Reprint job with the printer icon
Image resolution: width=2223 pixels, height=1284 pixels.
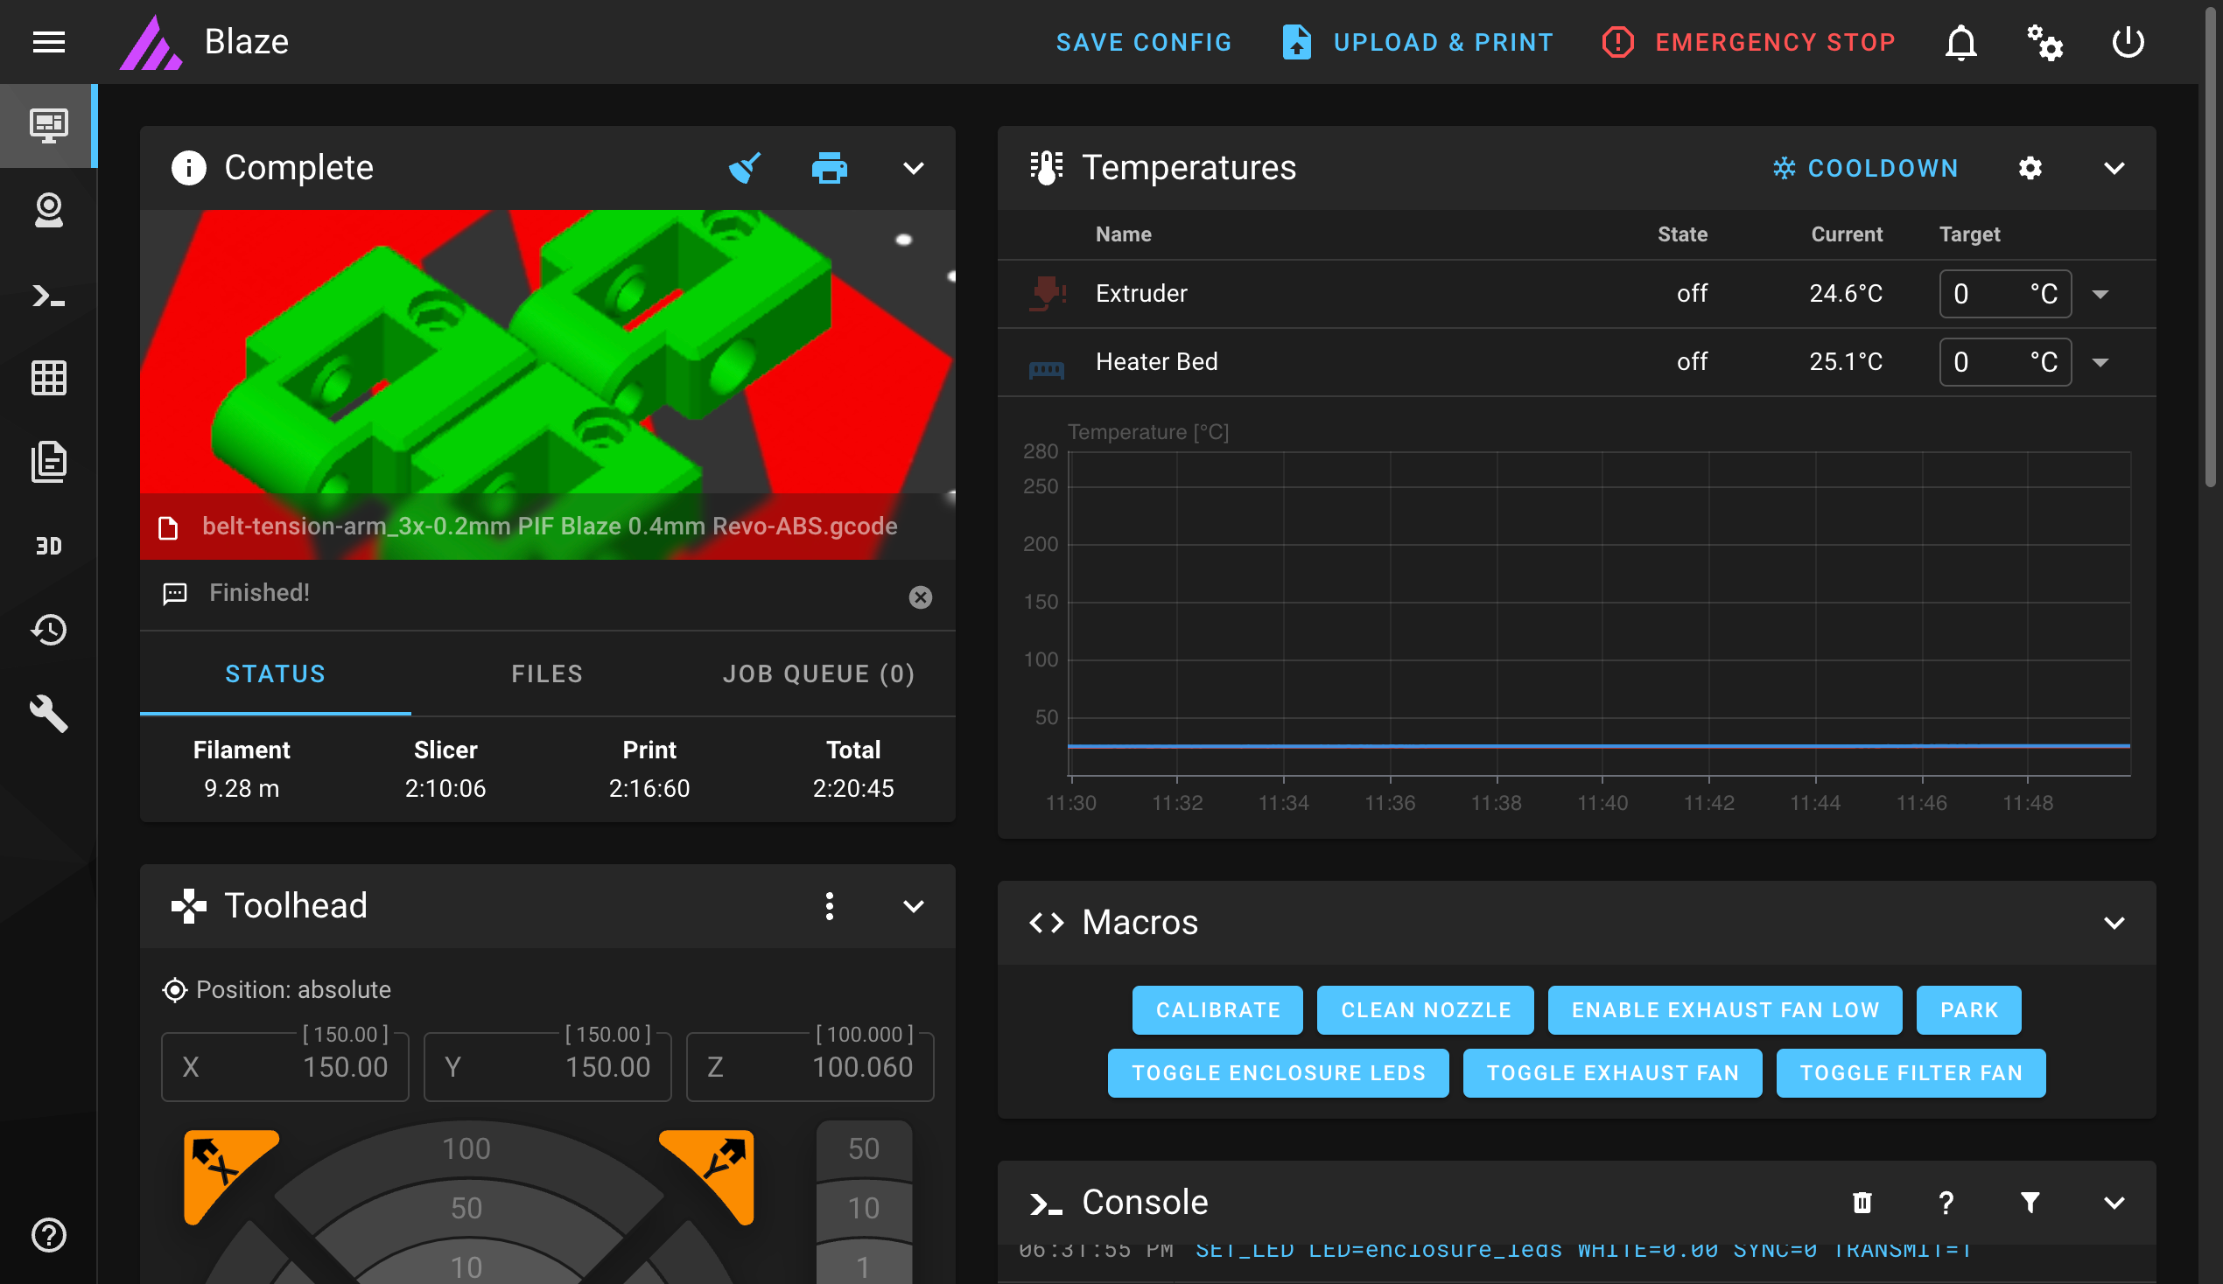(829, 168)
